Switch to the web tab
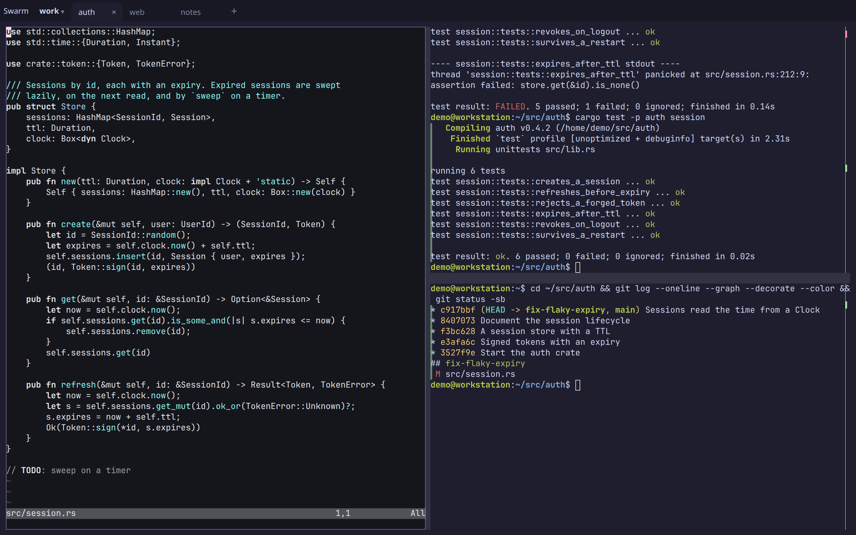The height and width of the screenshot is (535, 856). click(137, 12)
